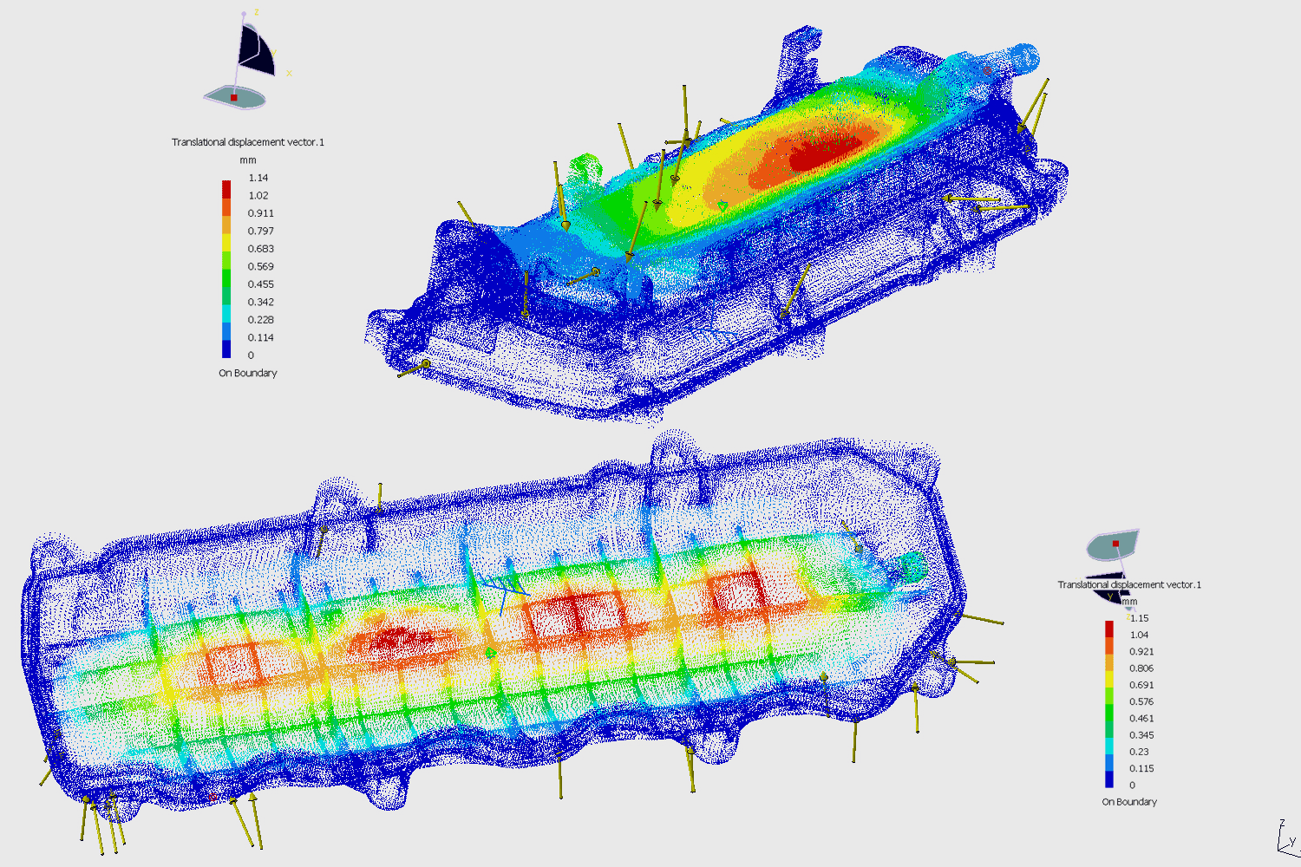Click the 1.15 maximum value in lower-right legend
1301x867 pixels.
tap(1139, 618)
